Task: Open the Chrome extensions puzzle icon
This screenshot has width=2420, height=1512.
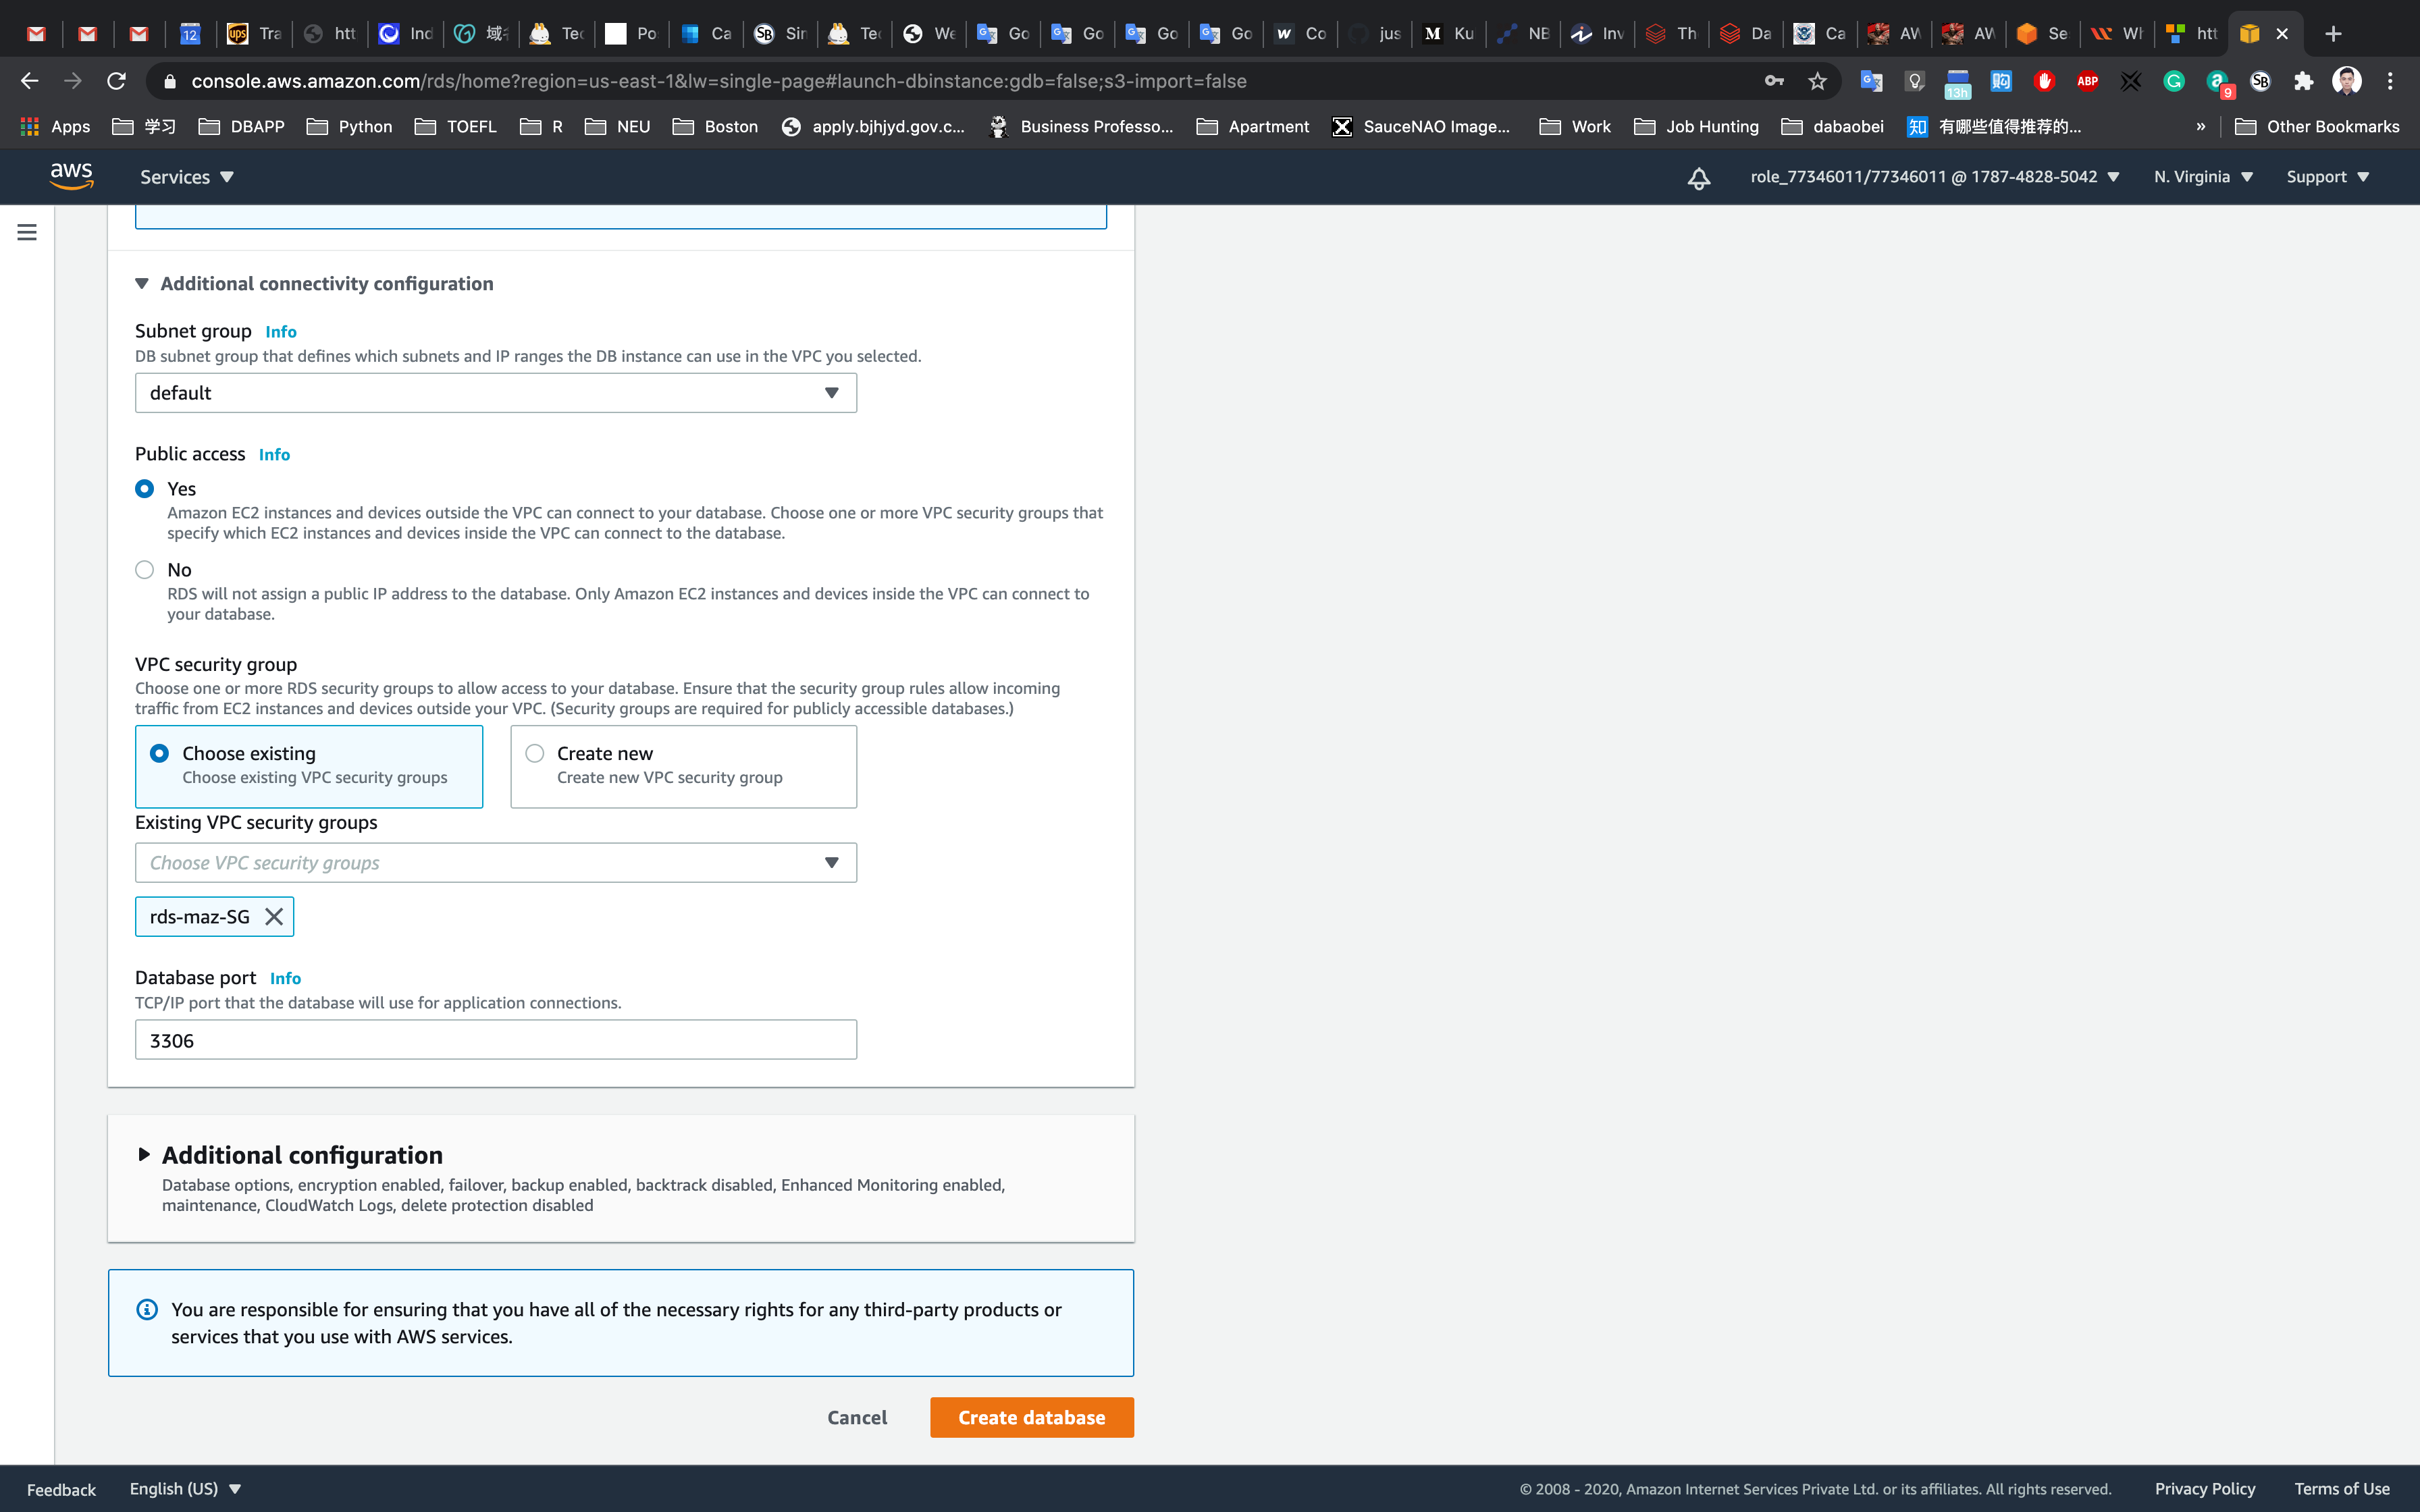Action: (x=2303, y=81)
